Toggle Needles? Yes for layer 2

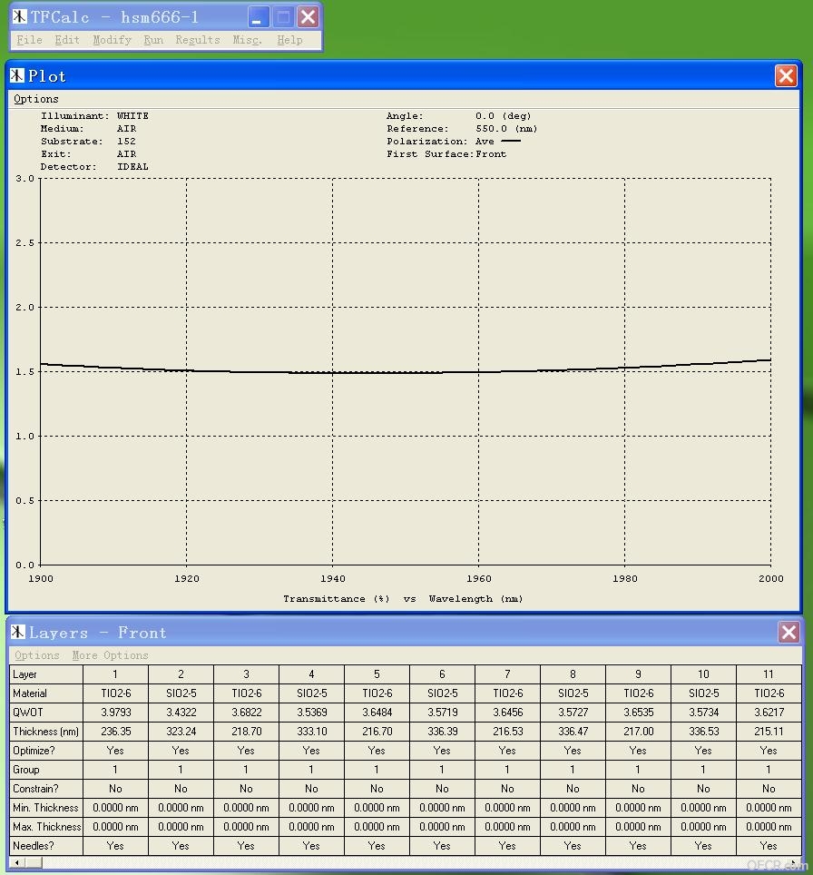coord(181,845)
